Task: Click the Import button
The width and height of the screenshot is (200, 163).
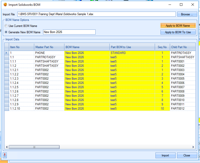Action: [x=165, y=155]
